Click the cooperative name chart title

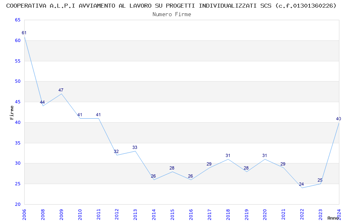tap(171, 6)
